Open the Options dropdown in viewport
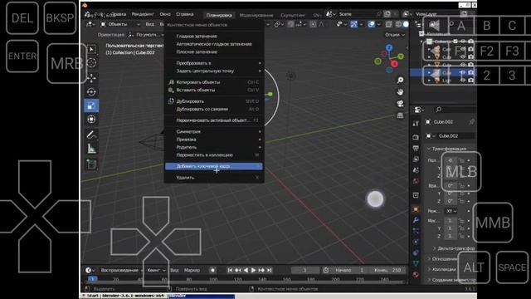 coord(395,35)
